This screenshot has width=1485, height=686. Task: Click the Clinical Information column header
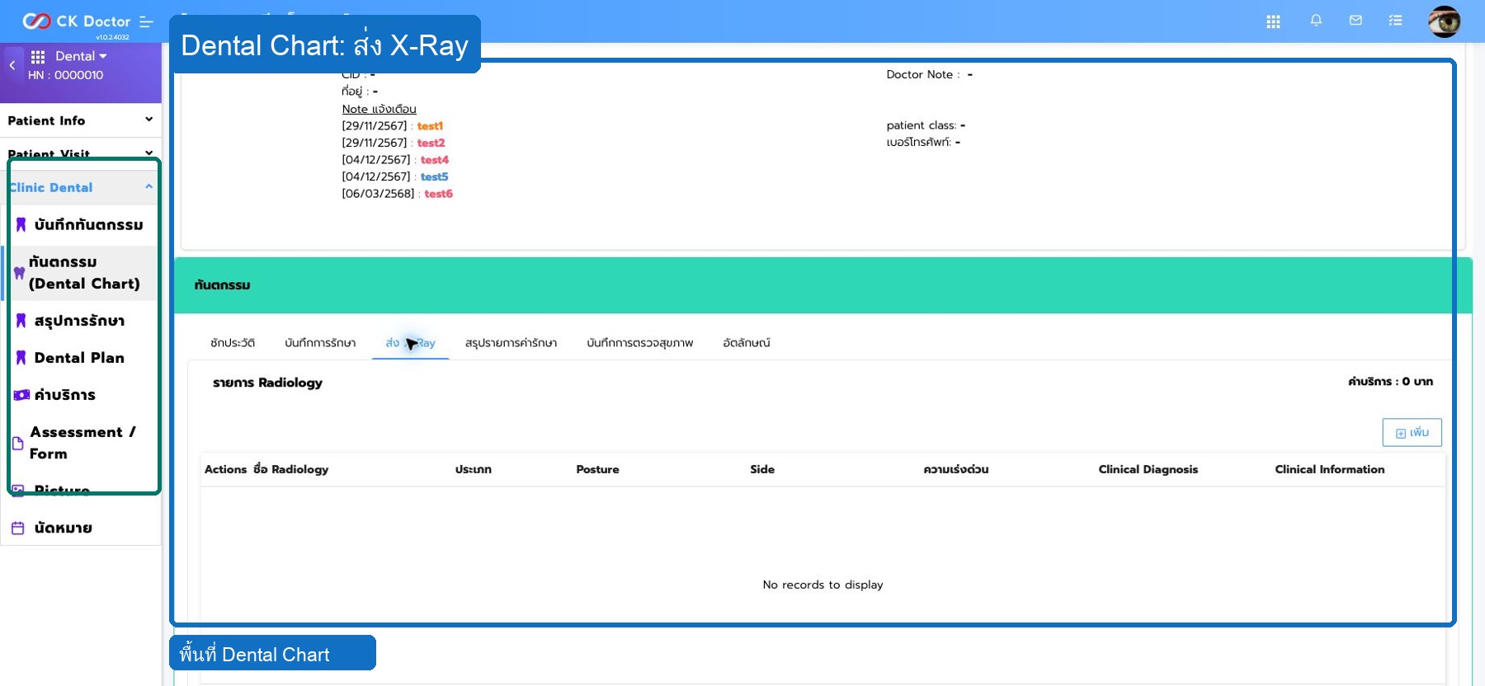coord(1330,469)
